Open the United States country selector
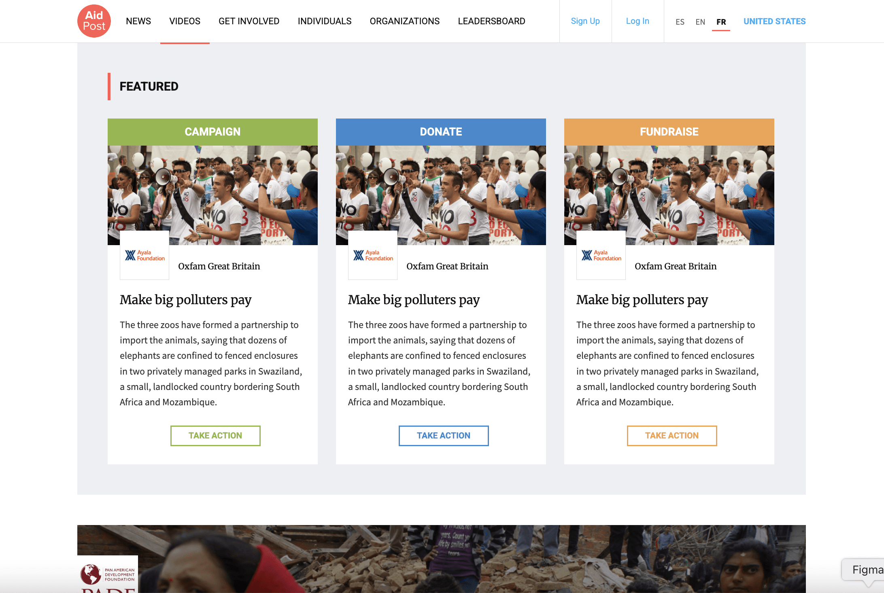 (774, 21)
